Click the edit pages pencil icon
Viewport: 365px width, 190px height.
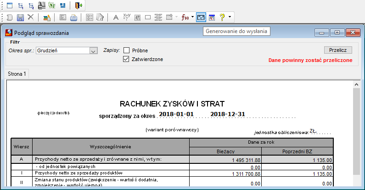click(100, 17)
